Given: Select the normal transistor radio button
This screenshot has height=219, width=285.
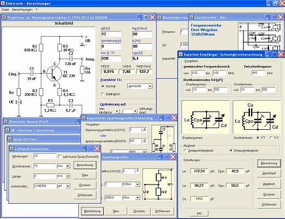Looking at the screenshot, I should click(102, 86).
